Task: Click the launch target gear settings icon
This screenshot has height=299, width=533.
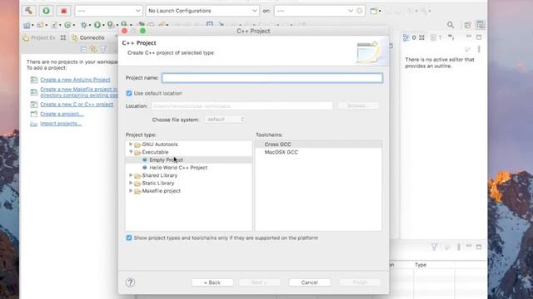Action: point(359,11)
